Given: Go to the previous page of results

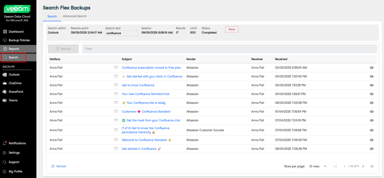Looking at the screenshot, I should (344, 166).
